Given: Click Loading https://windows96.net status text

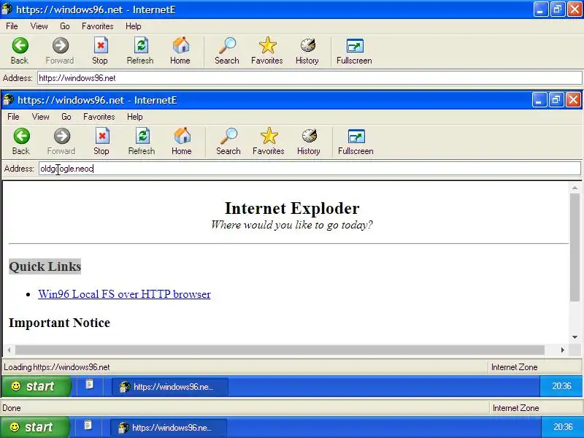Looking at the screenshot, I should tap(57, 367).
